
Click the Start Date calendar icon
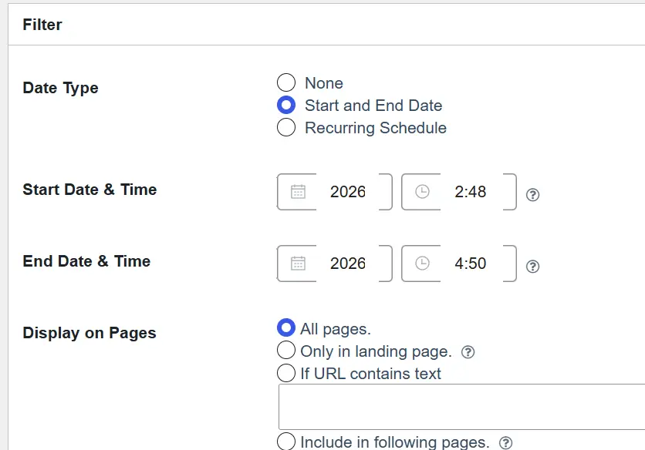(x=298, y=192)
